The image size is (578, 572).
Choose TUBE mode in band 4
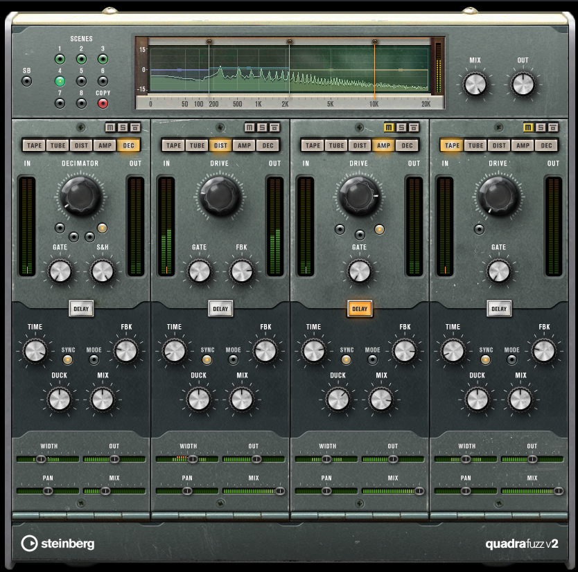(x=476, y=145)
